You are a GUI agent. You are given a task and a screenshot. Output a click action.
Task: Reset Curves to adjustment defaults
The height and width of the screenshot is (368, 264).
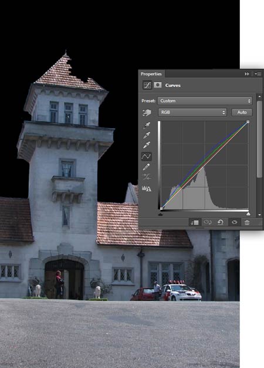click(x=221, y=222)
